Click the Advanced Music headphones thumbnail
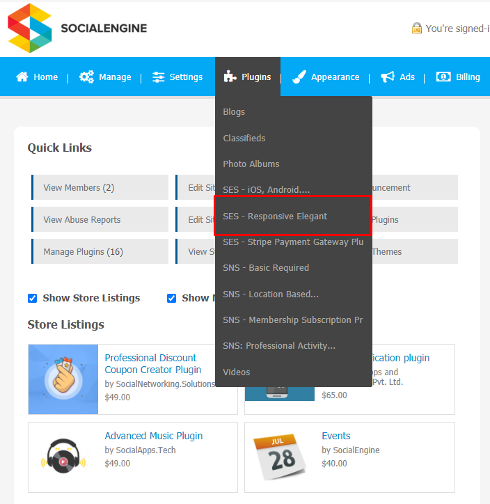 pyautogui.click(x=63, y=456)
